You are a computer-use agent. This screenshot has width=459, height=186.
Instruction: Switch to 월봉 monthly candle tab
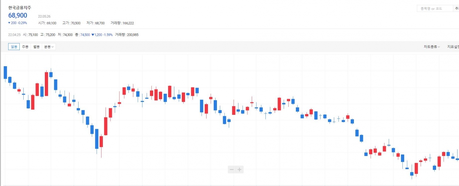(x=36, y=47)
